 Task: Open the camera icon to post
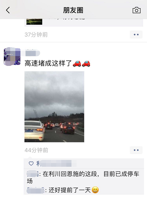tap(136, 10)
